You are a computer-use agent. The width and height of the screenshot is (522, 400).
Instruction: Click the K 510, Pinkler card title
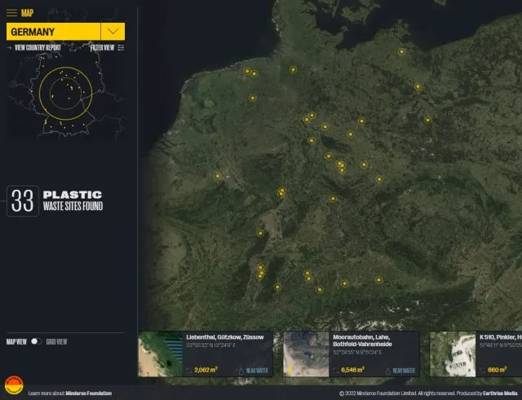click(x=501, y=337)
